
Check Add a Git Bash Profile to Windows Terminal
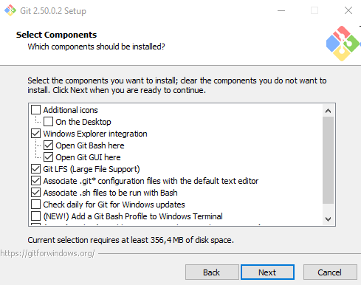[36, 216]
